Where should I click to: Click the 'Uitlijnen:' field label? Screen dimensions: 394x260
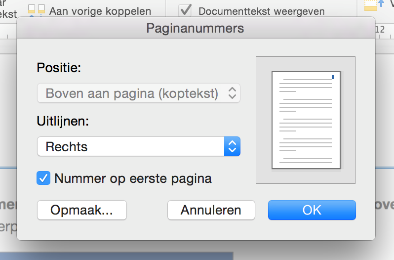point(63,121)
